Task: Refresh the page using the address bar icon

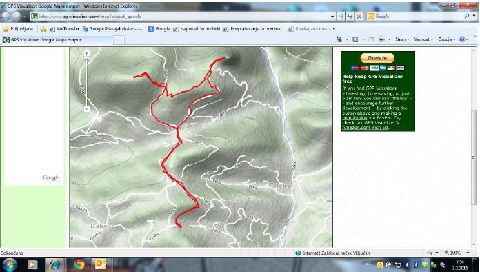Action: pyautogui.click(x=350, y=17)
